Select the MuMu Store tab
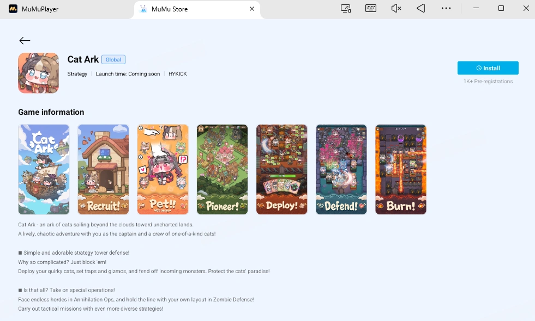The height and width of the screenshot is (321, 535). [197, 9]
